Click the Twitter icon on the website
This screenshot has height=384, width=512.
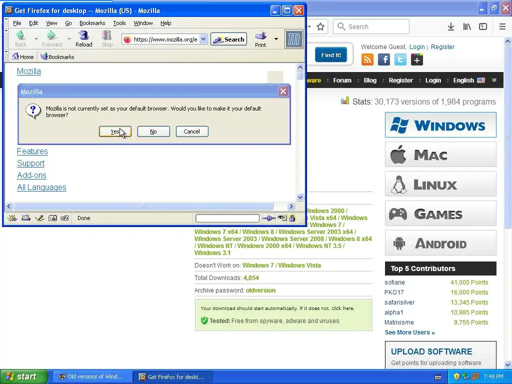click(400, 60)
